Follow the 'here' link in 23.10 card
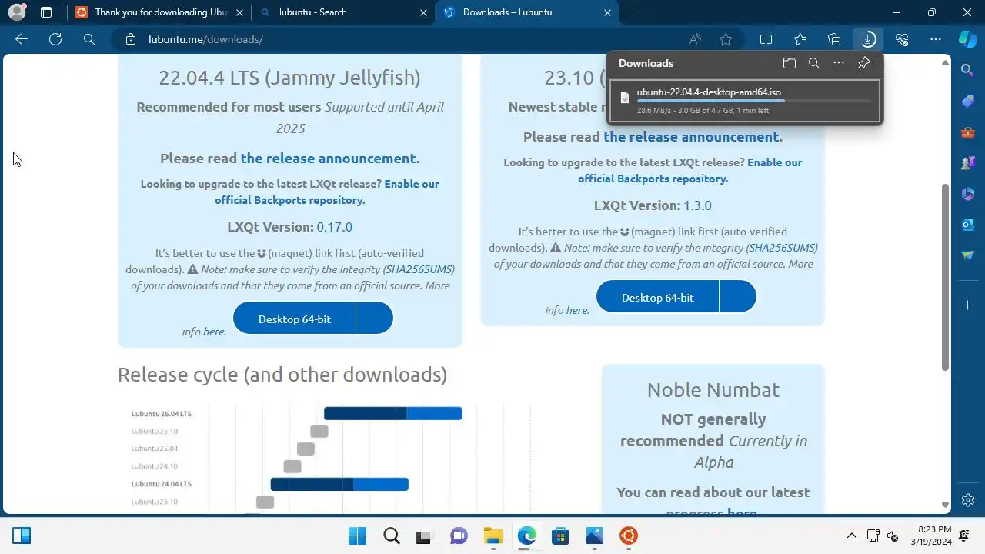This screenshot has width=985, height=554. tap(576, 310)
